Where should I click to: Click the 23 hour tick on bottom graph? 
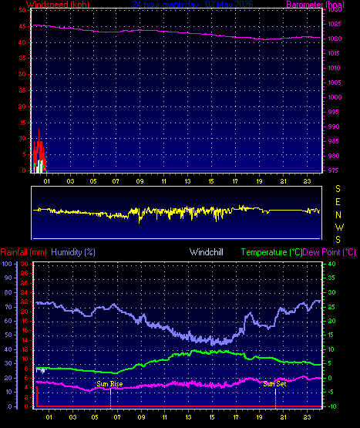pyautogui.click(x=308, y=417)
